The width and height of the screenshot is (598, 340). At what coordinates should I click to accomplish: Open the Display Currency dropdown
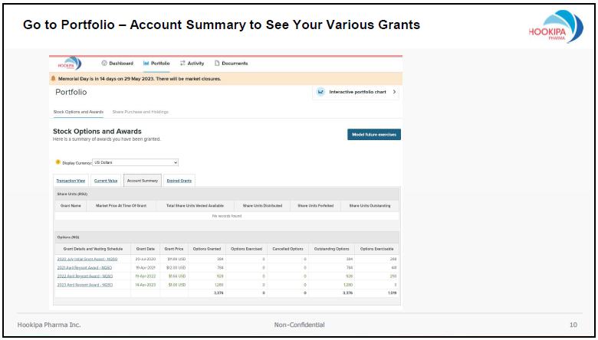point(135,162)
